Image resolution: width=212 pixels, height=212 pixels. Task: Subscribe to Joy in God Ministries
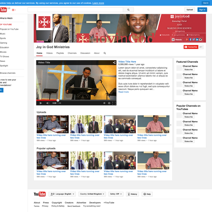[x=191, y=47]
